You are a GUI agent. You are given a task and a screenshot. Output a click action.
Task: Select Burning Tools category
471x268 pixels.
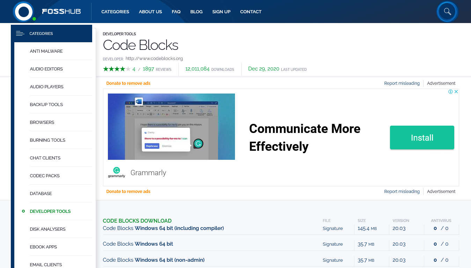click(x=48, y=140)
